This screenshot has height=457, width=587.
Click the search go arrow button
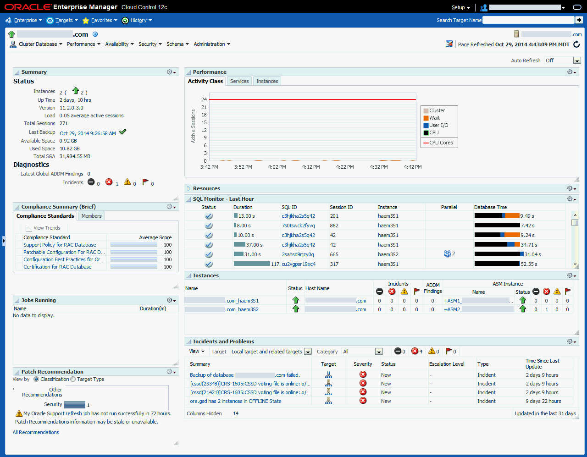pyautogui.click(x=579, y=20)
